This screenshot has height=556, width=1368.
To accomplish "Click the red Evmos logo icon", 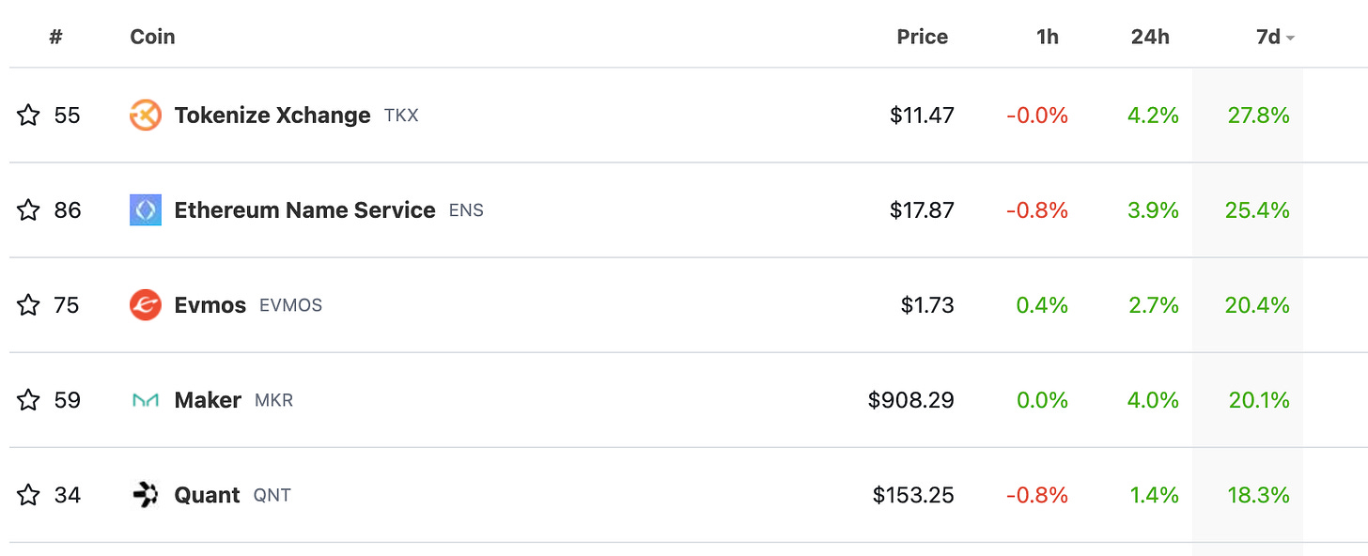I will (146, 305).
